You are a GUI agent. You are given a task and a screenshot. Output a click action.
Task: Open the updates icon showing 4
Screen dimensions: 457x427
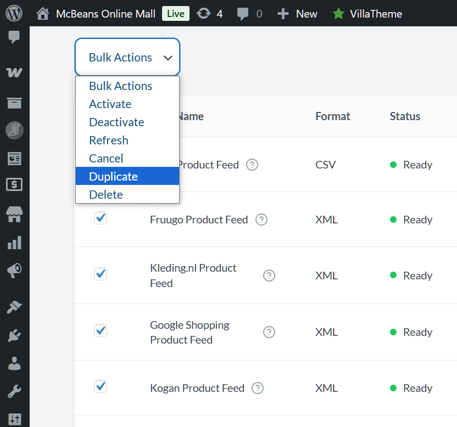click(203, 14)
